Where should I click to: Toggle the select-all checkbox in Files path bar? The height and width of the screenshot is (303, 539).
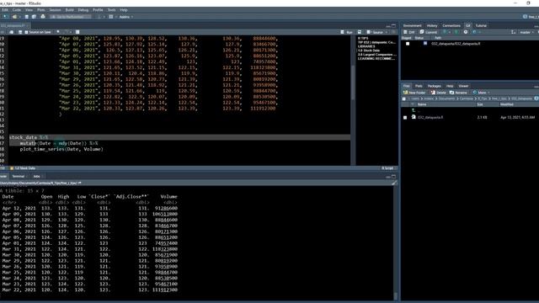404,98
